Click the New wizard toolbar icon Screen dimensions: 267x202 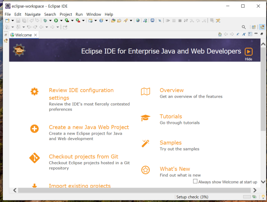pos(7,21)
